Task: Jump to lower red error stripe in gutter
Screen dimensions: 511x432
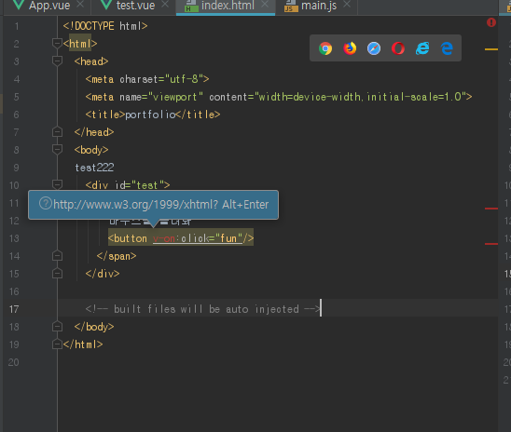Action: click(x=491, y=244)
